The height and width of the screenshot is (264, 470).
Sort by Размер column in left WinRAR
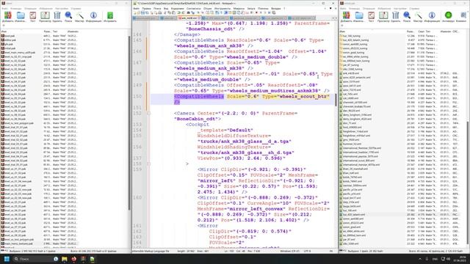coord(47,31)
